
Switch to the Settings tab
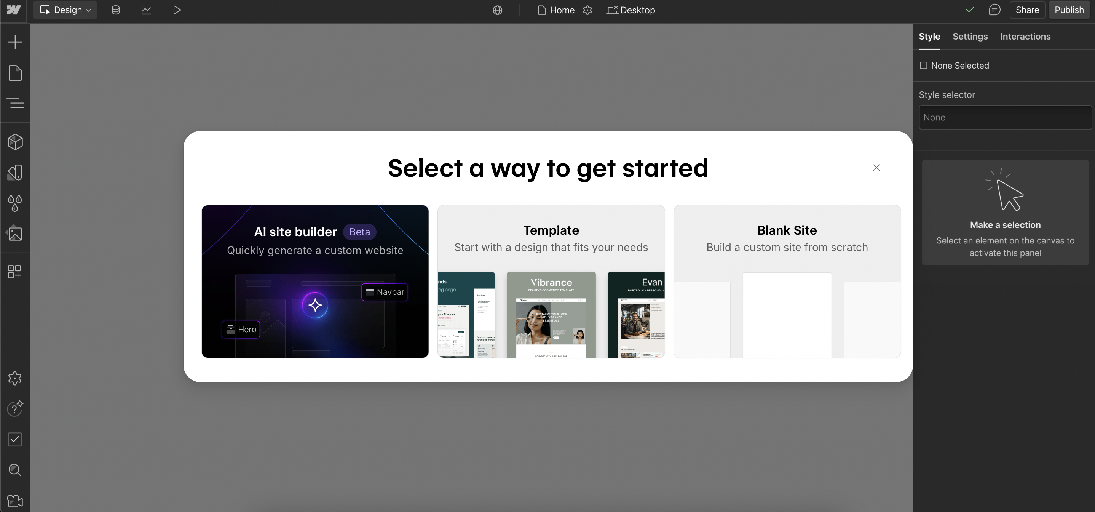[x=970, y=37]
